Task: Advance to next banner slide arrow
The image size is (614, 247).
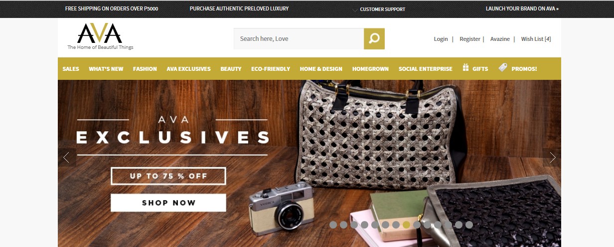Action: coord(552,158)
